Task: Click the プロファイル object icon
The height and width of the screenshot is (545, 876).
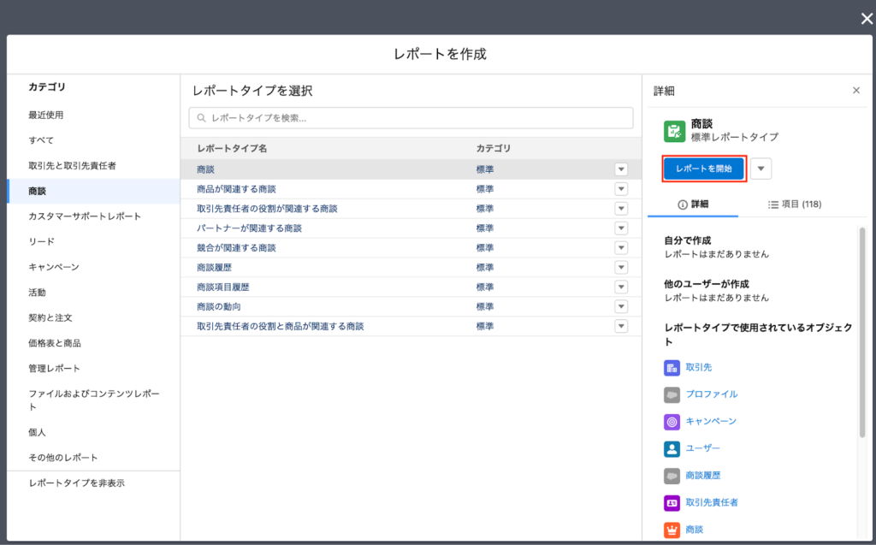Action: pos(672,394)
